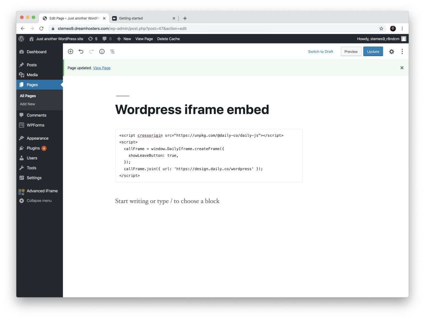Click Delete Cache in admin bar

pos(168,39)
